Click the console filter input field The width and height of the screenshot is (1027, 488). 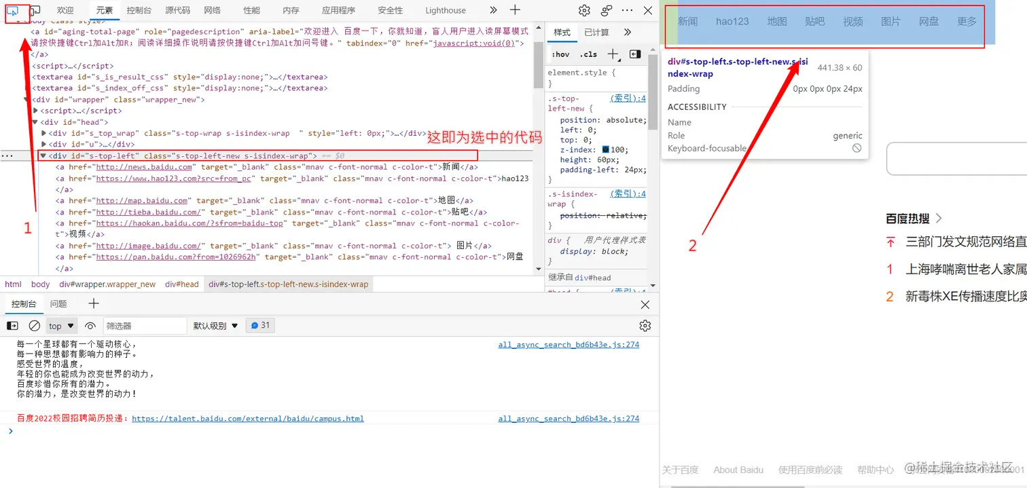pyautogui.click(x=145, y=326)
